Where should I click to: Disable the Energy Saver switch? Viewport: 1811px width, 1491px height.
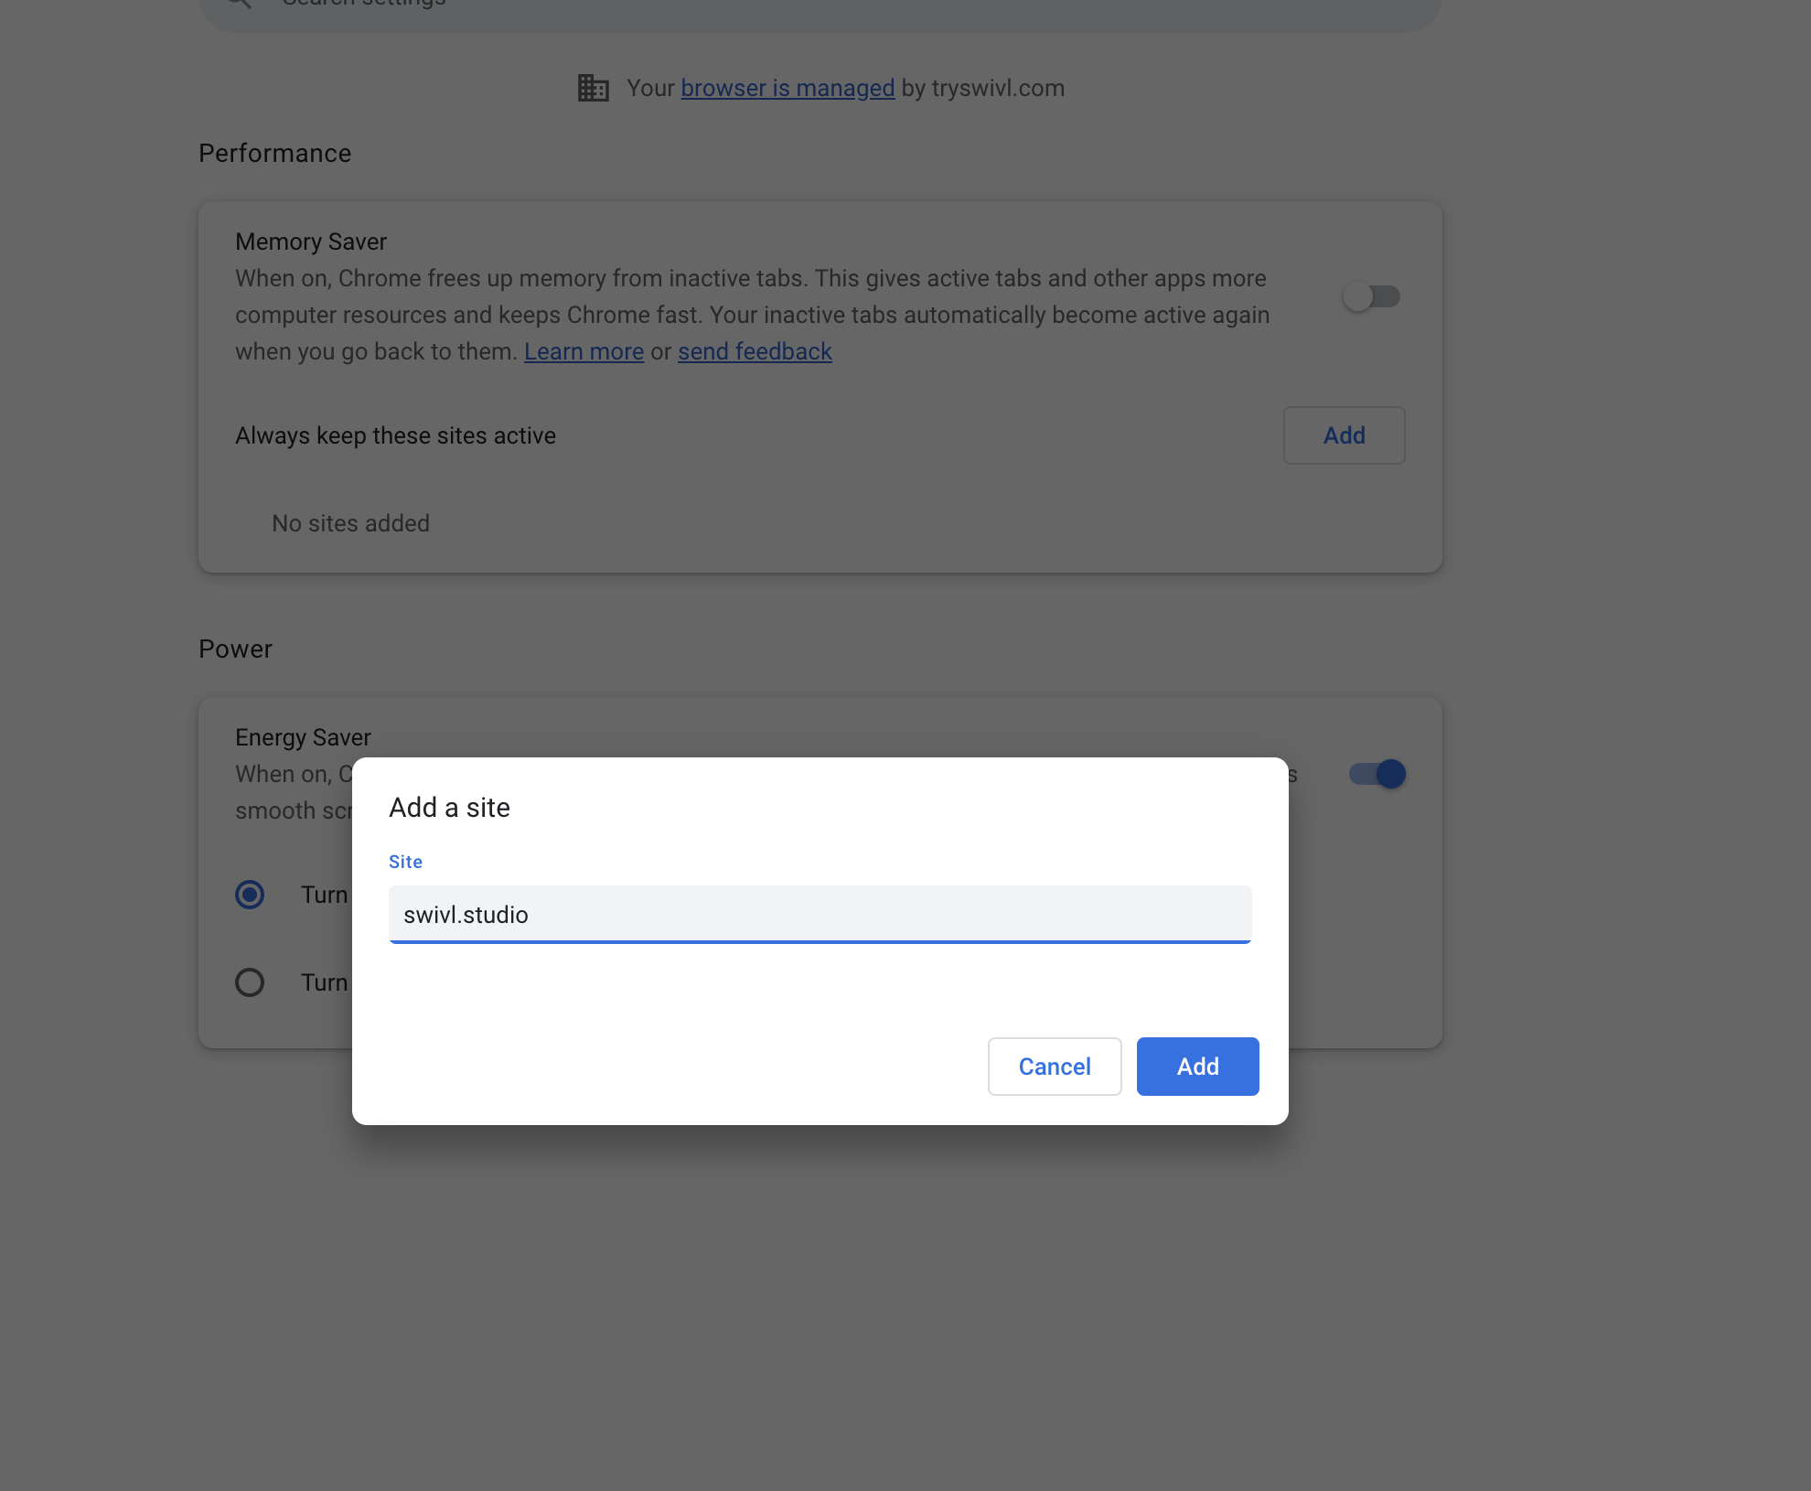tap(1377, 774)
